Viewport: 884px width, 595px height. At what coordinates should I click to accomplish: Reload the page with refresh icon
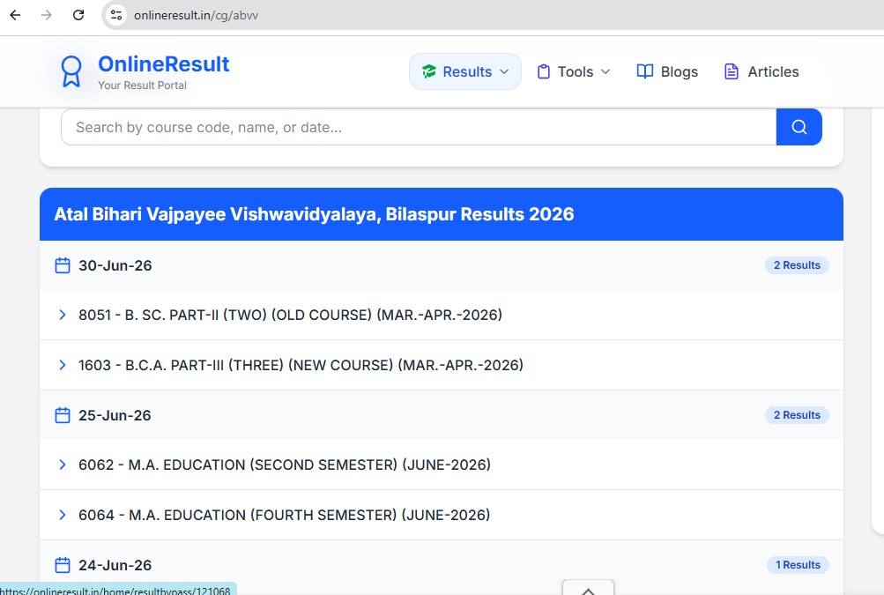coord(78,15)
